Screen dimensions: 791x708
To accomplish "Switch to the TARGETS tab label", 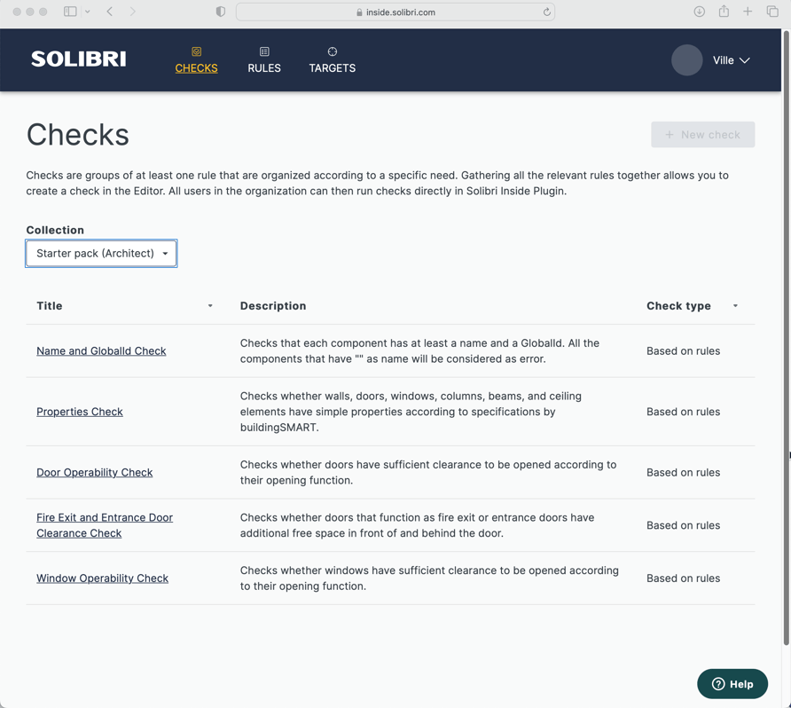I will tap(333, 68).
